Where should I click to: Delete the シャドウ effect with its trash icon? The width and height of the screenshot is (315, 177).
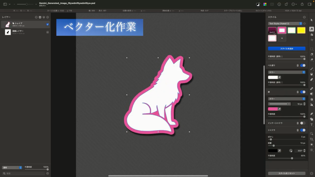tap(297, 130)
